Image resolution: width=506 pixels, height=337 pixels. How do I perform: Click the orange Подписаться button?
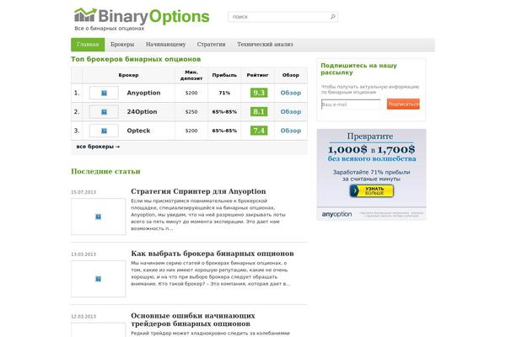click(403, 104)
